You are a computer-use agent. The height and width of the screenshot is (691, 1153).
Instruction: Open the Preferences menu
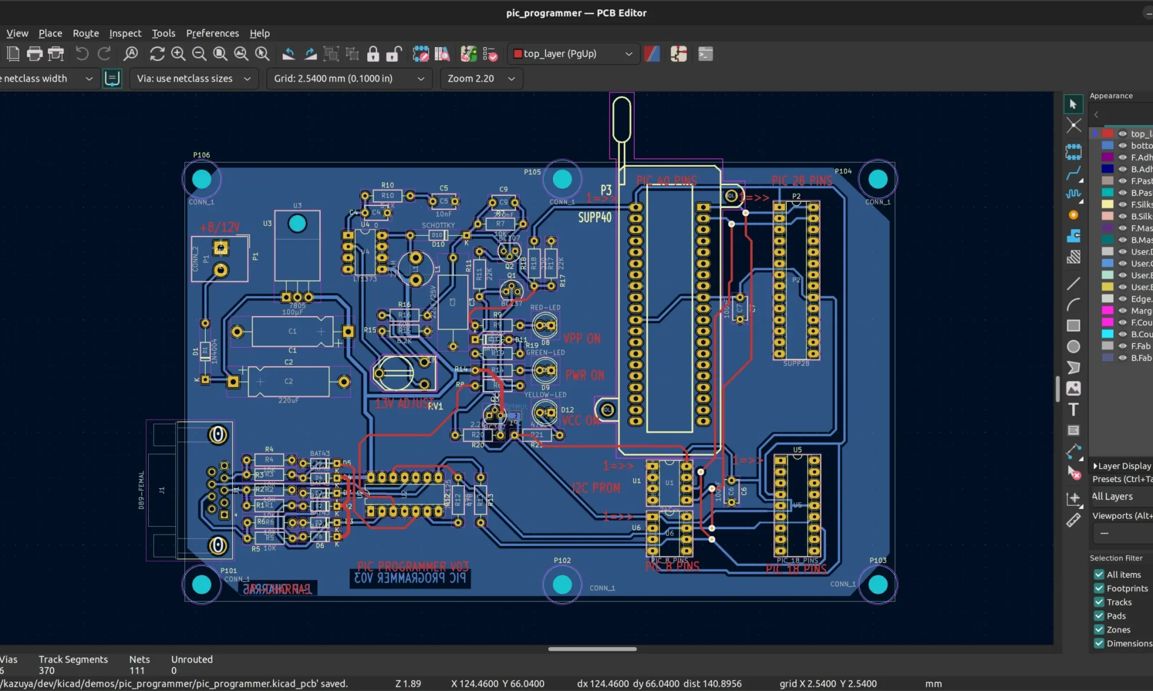point(212,33)
